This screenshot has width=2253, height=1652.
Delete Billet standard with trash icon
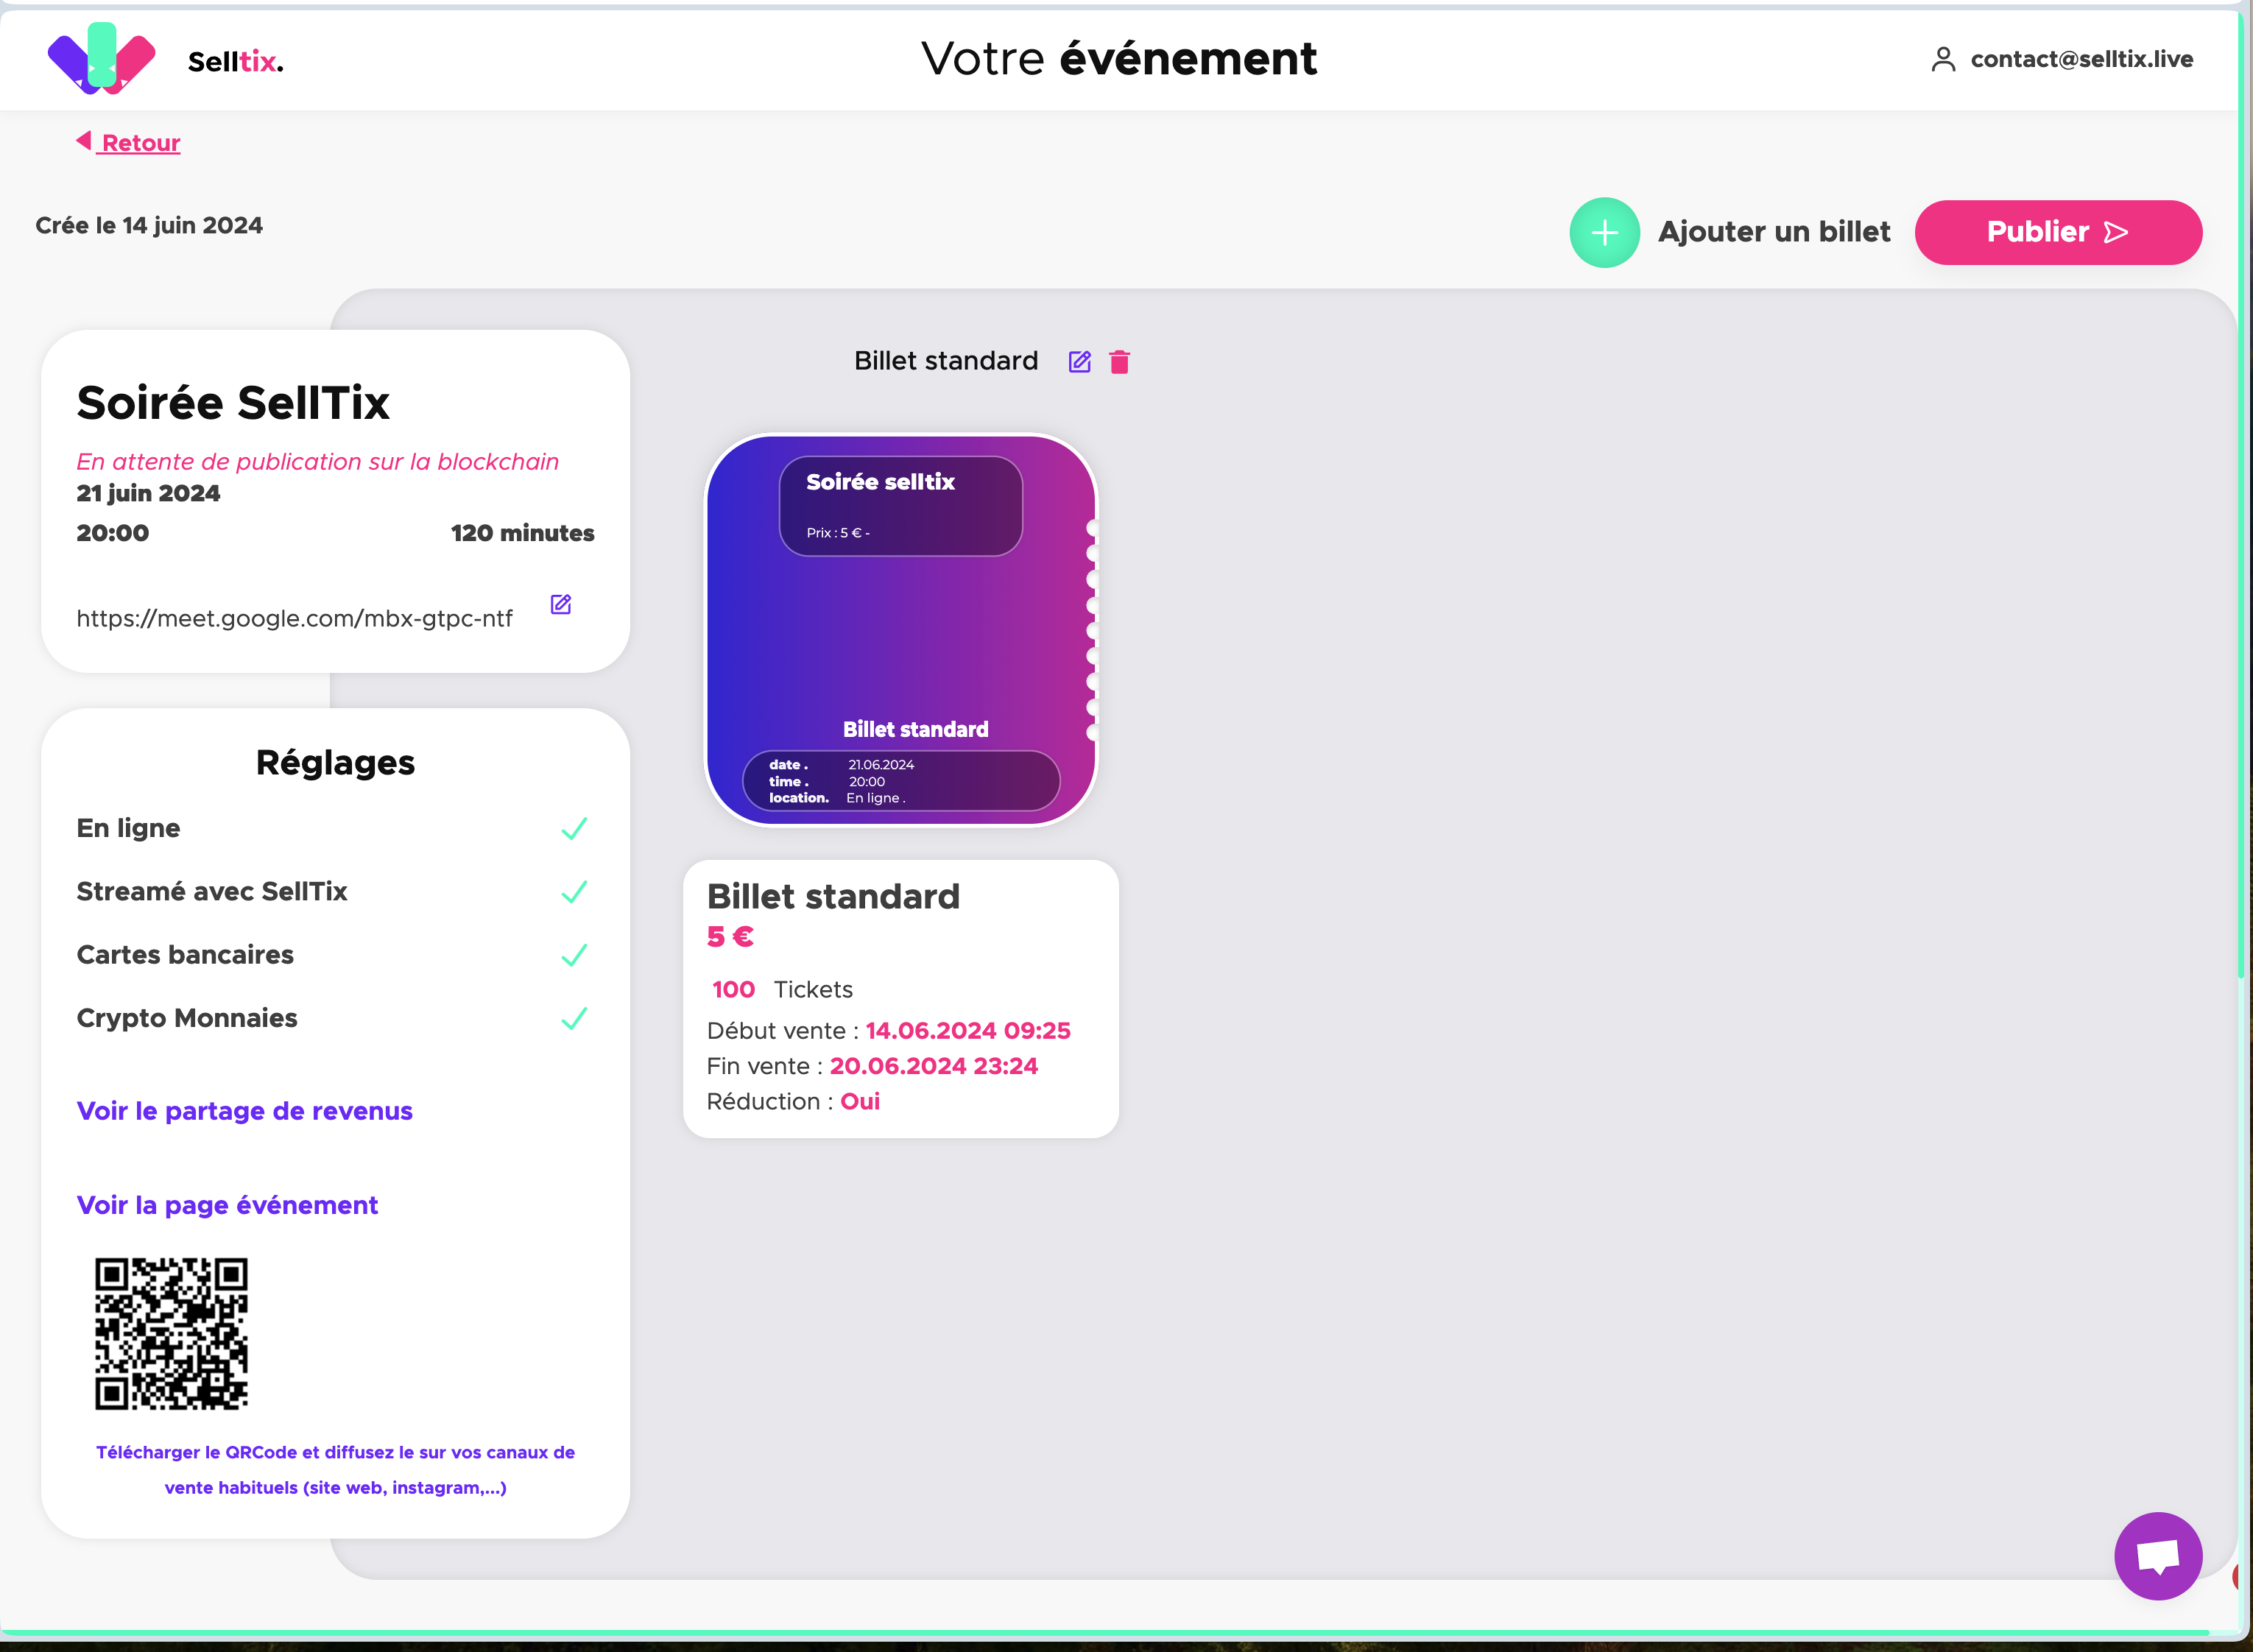click(1119, 362)
